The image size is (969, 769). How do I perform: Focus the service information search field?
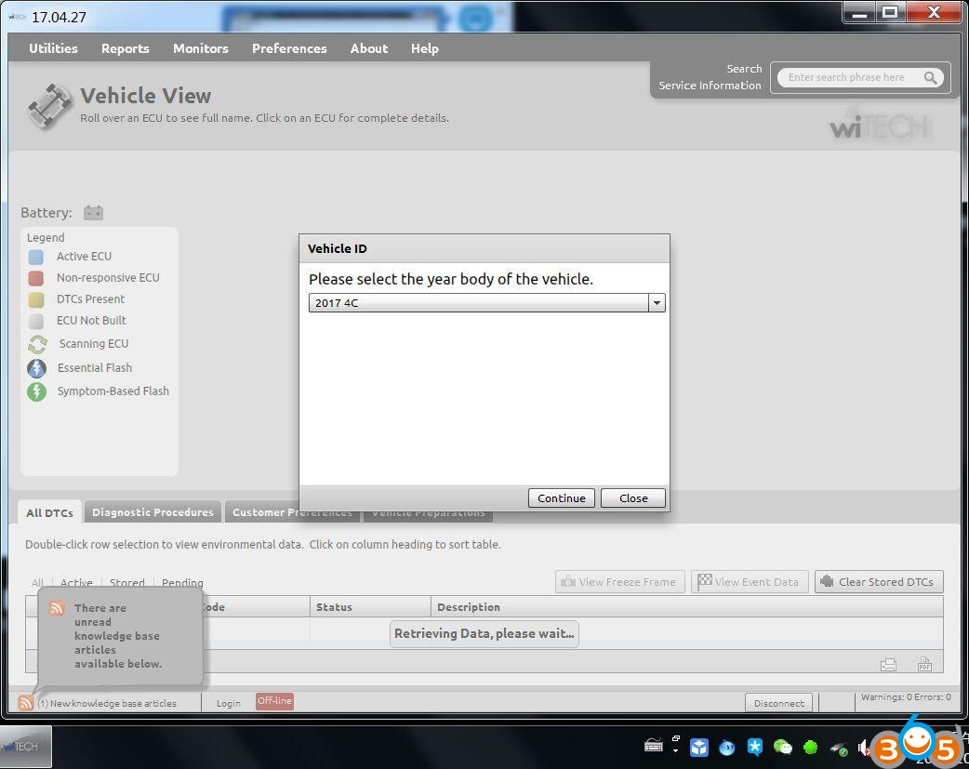point(846,78)
